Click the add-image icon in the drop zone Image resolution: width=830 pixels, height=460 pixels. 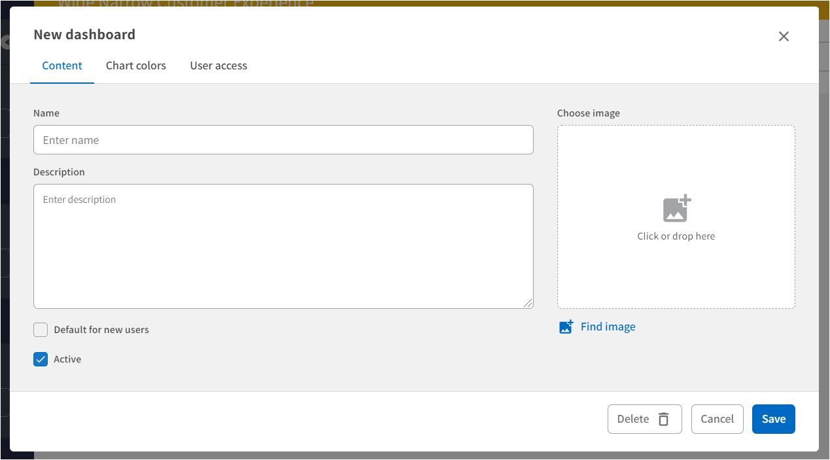pyautogui.click(x=676, y=209)
